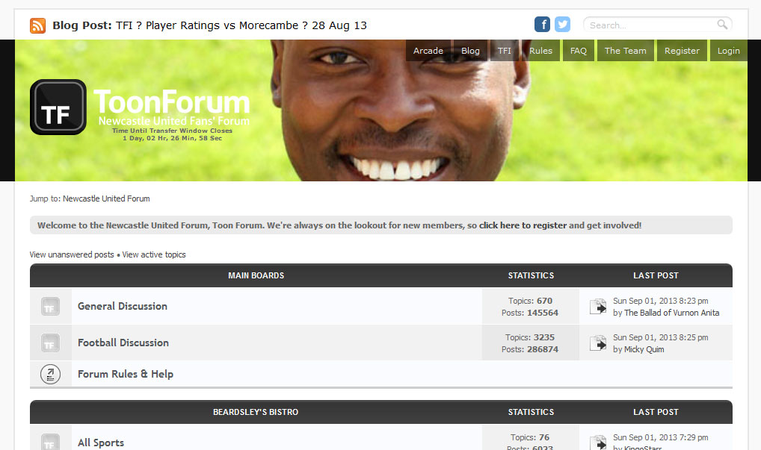Click the 'click here to register' link

tap(523, 225)
